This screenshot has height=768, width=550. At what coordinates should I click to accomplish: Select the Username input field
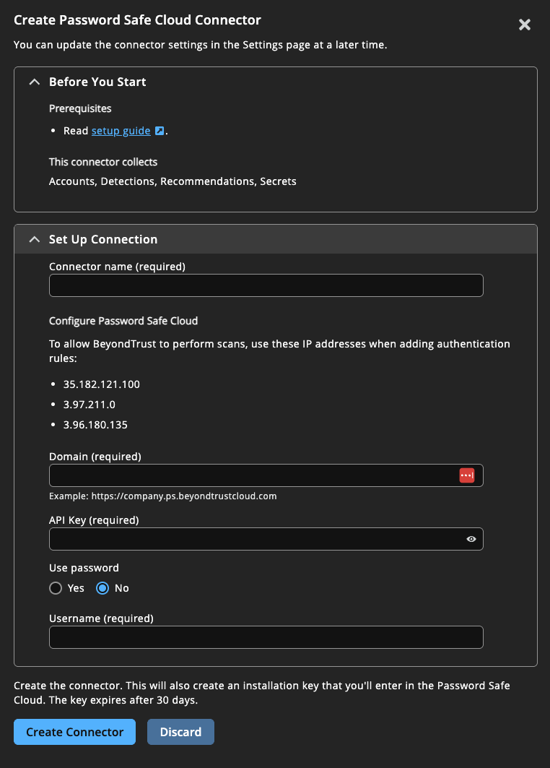click(266, 637)
